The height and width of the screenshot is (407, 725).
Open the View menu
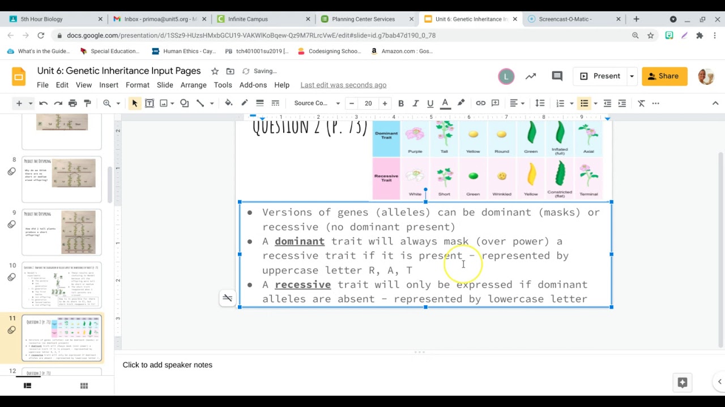tap(84, 85)
